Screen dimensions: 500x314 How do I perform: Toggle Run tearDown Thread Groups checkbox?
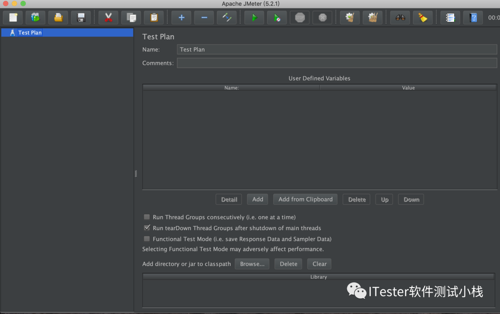[x=147, y=228]
